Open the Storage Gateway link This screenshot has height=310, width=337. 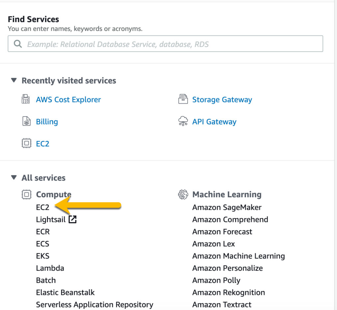222,100
